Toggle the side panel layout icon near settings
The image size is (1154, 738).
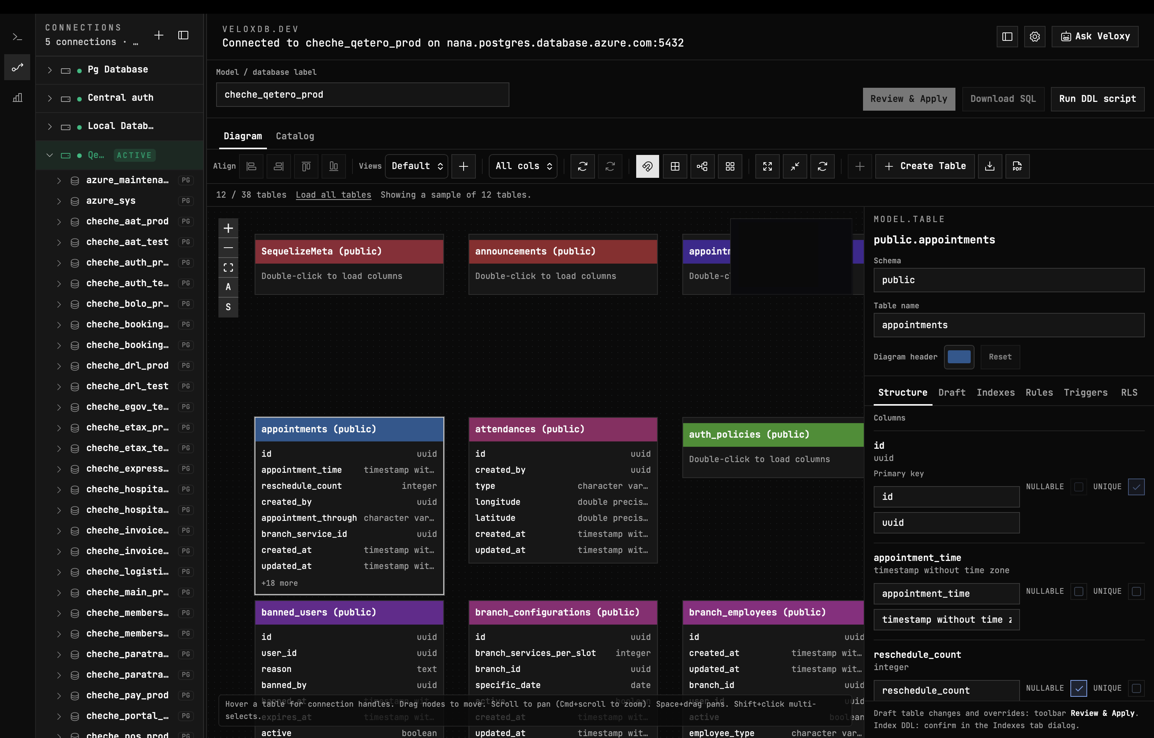1007,36
